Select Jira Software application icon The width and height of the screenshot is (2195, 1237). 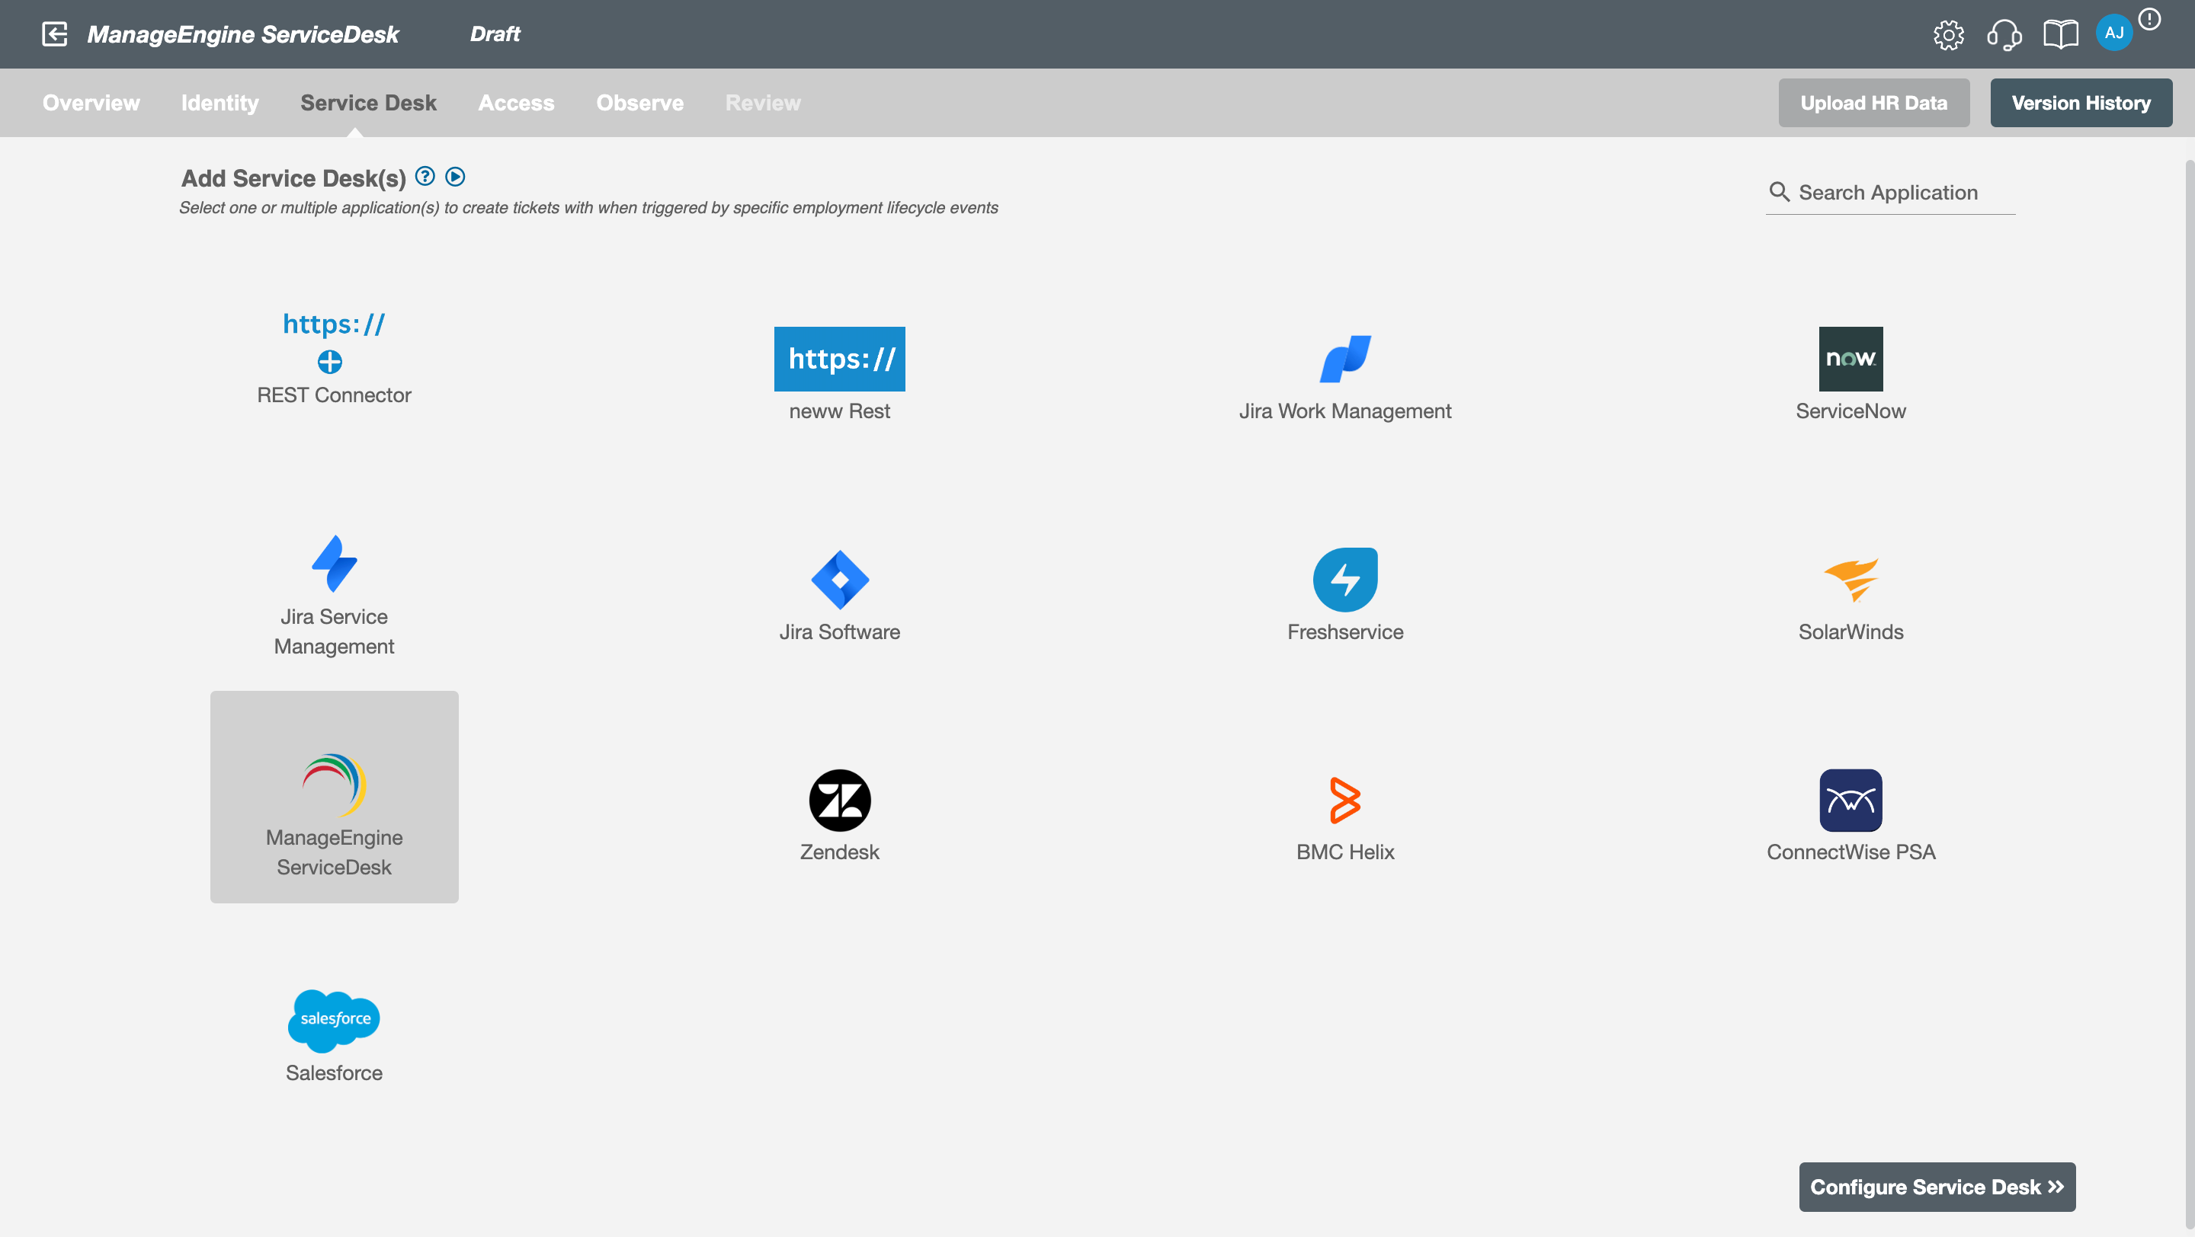point(840,579)
